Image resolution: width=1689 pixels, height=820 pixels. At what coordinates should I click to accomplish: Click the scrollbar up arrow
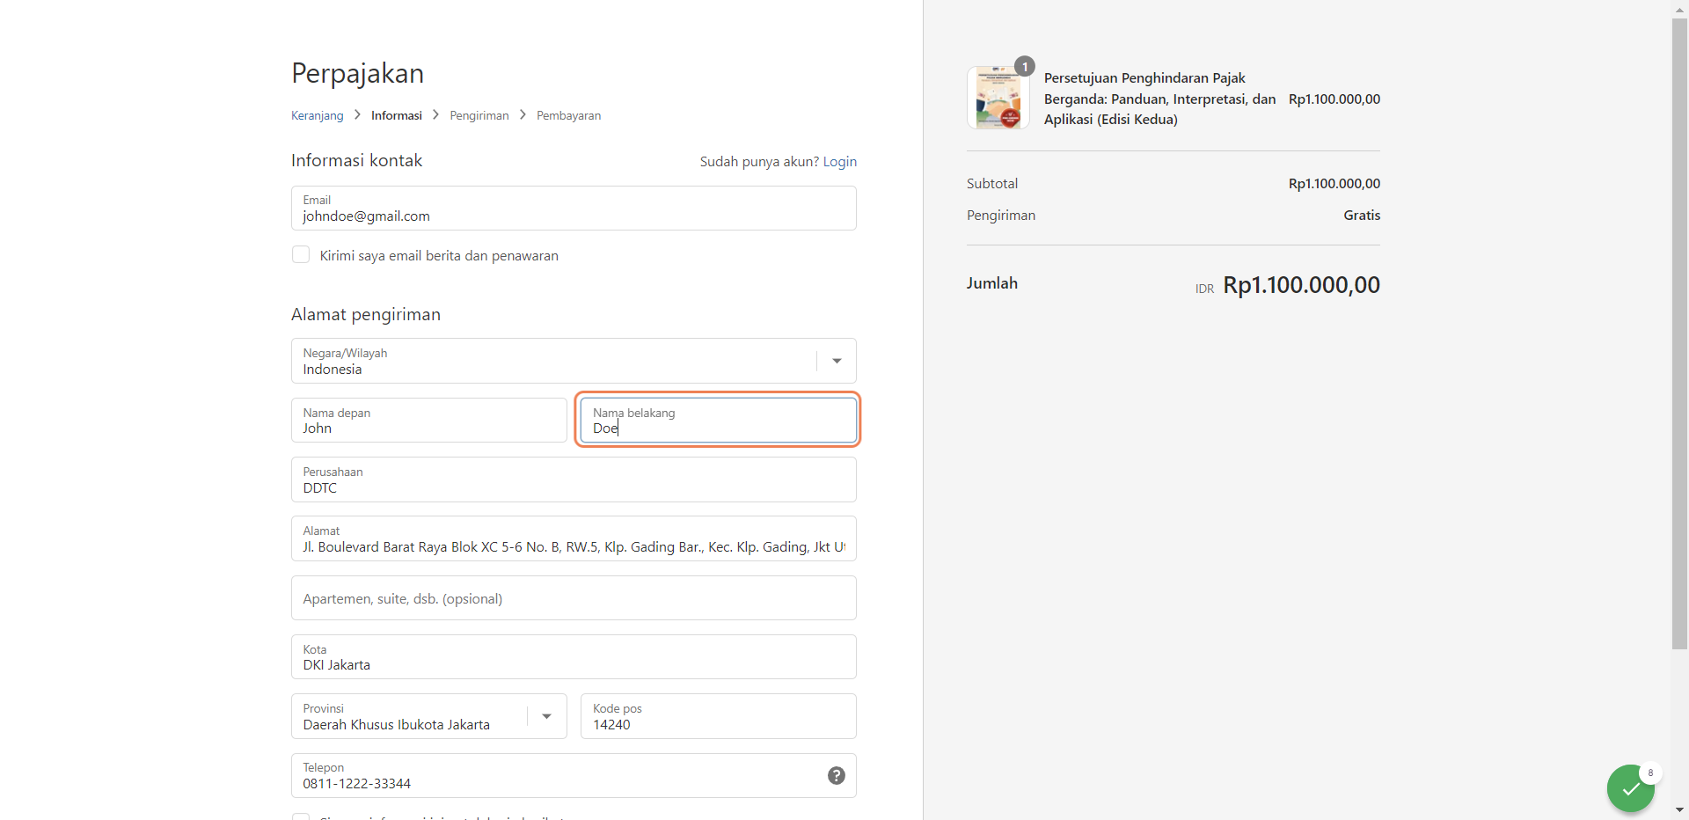[x=1679, y=10]
